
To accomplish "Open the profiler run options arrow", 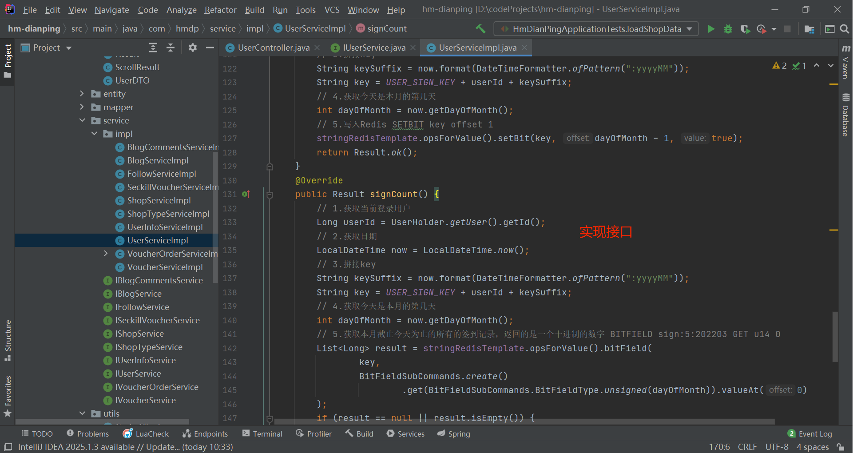I will tap(774, 29).
